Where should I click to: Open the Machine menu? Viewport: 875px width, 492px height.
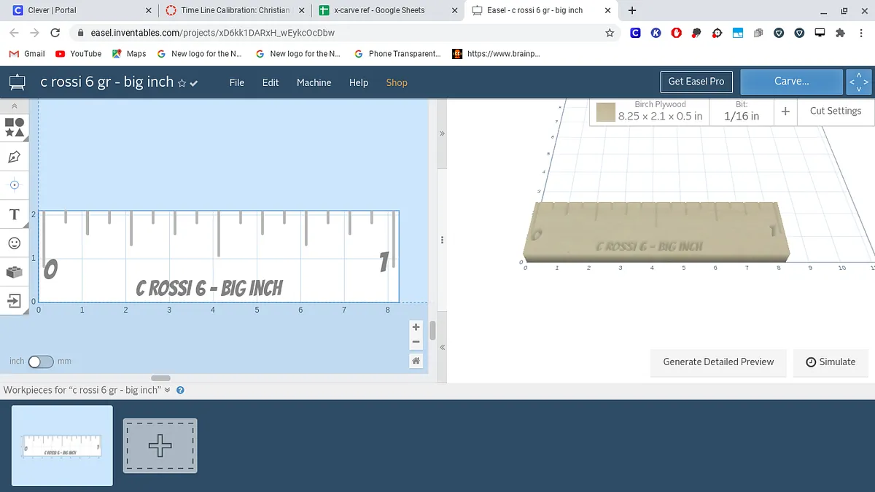pyautogui.click(x=314, y=82)
